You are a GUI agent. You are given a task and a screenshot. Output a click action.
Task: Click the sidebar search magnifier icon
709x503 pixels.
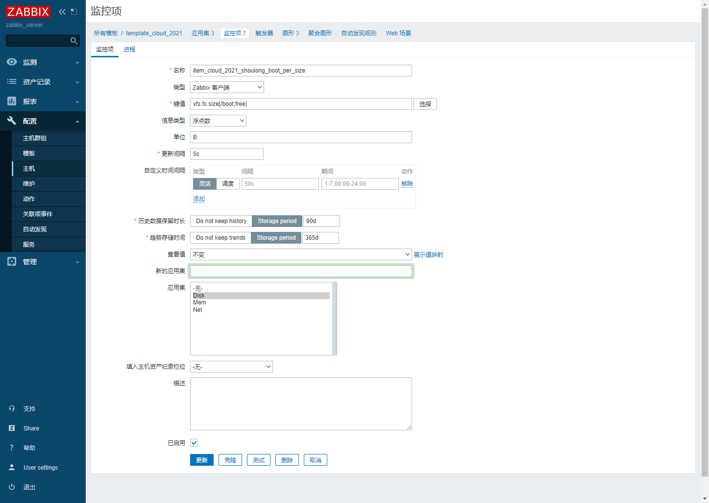[74, 41]
